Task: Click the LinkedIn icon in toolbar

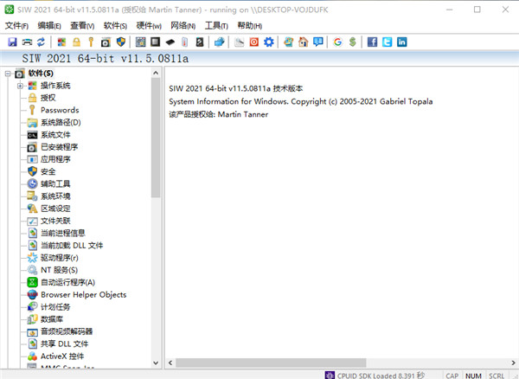Action: [401, 42]
